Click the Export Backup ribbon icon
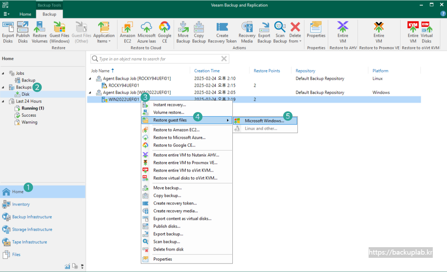The width and height of the screenshot is (447, 272). click(264, 32)
